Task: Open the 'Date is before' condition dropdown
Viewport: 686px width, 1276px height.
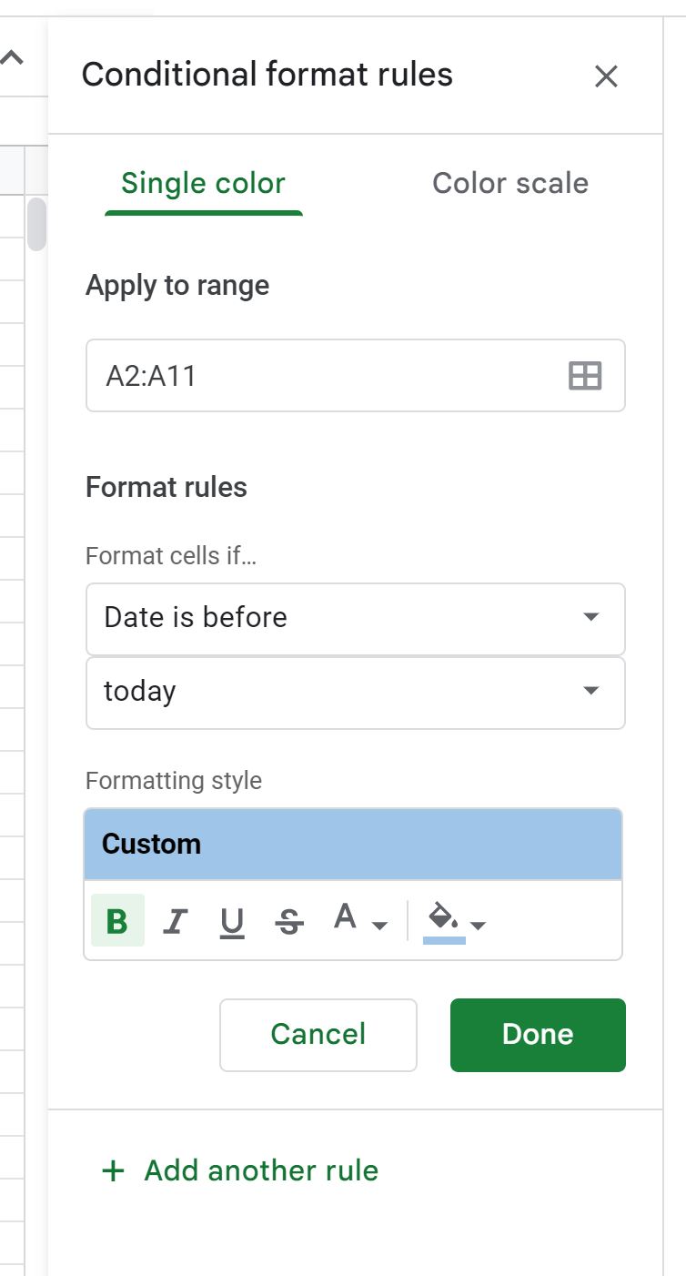Action: (x=355, y=618)
